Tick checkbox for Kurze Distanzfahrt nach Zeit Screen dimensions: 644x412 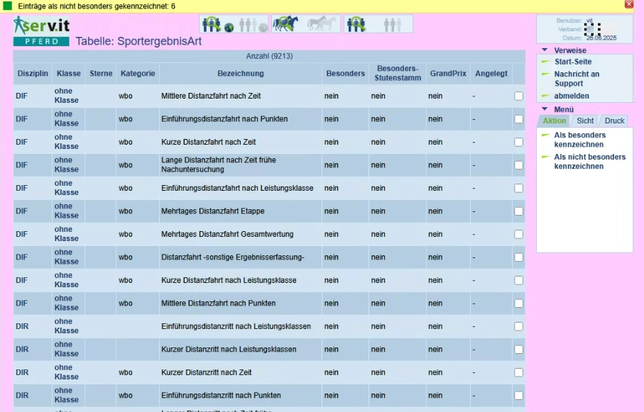tap(519, 142)
